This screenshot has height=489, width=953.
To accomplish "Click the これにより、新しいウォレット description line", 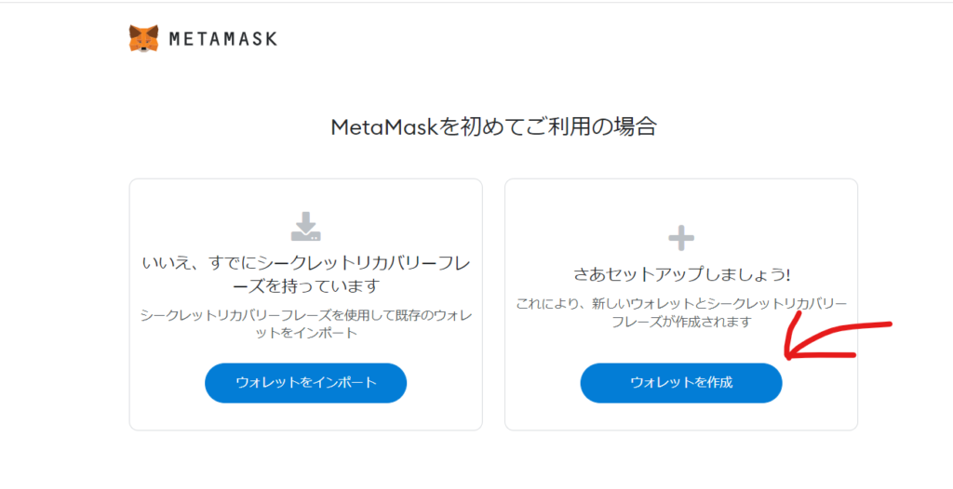I will (680, 304).
